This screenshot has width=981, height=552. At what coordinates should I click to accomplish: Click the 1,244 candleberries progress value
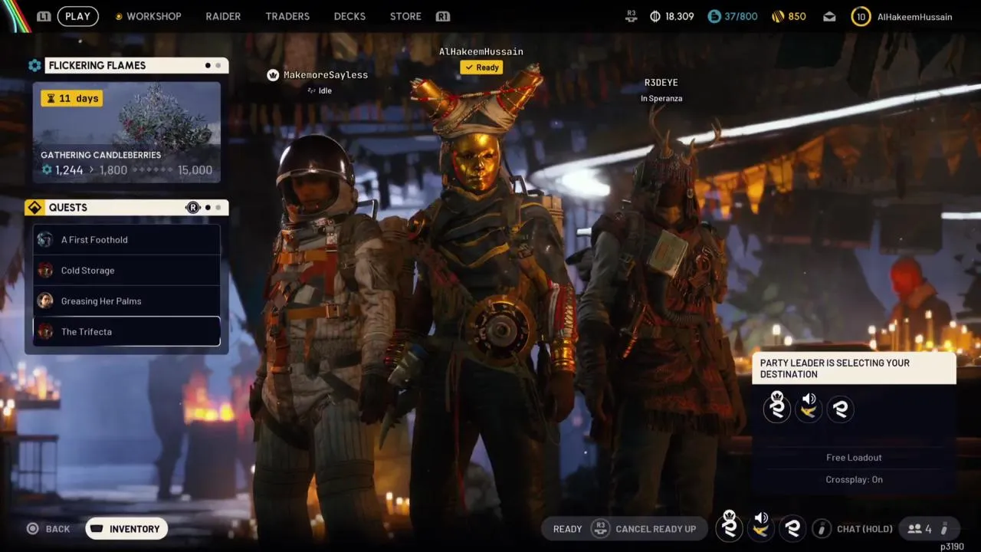coord(69,170)
